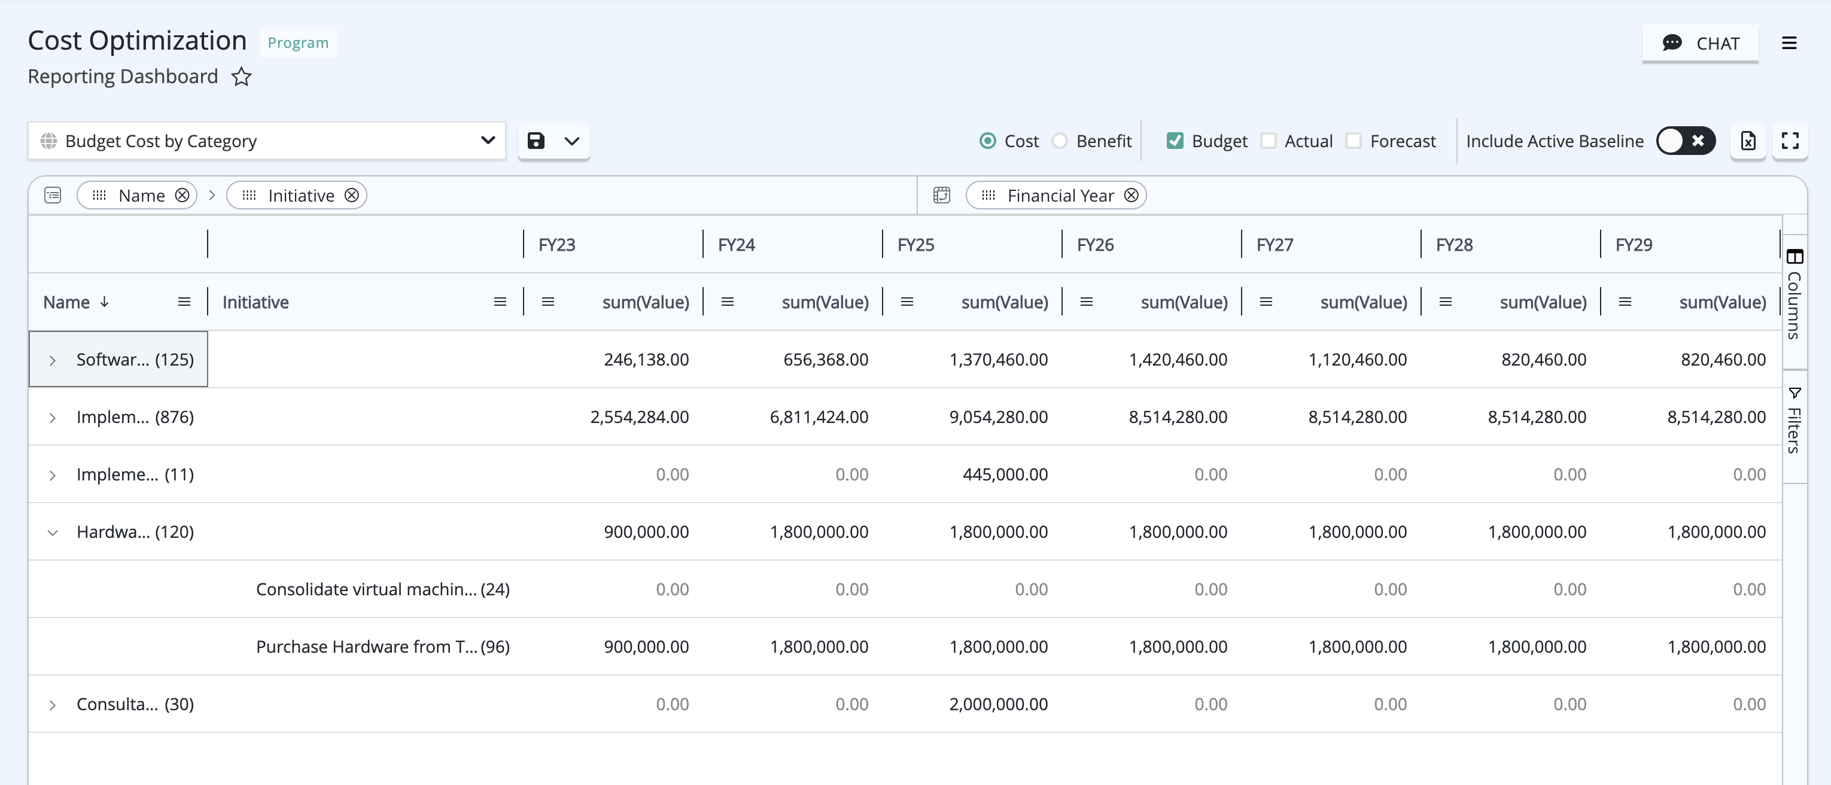
Task: Click the row groups panel icon
Action: pos(53,195)
